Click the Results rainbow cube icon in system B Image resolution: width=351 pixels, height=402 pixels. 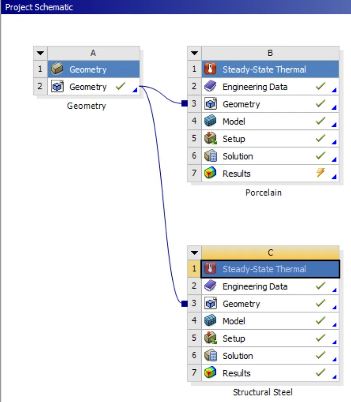pos(210,173)
